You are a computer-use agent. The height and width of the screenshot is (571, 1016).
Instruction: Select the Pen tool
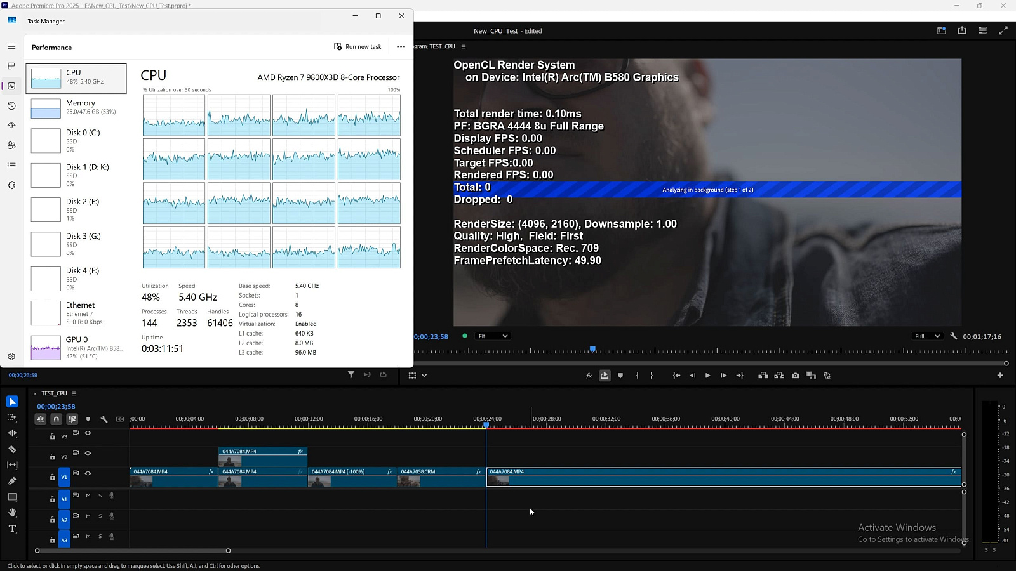[12, 481]
